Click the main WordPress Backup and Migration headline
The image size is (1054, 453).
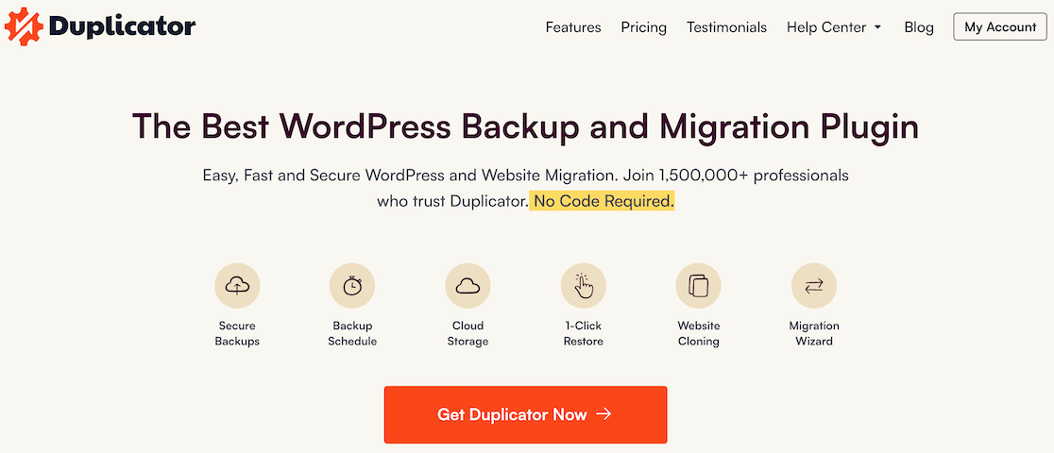(526, 126)
